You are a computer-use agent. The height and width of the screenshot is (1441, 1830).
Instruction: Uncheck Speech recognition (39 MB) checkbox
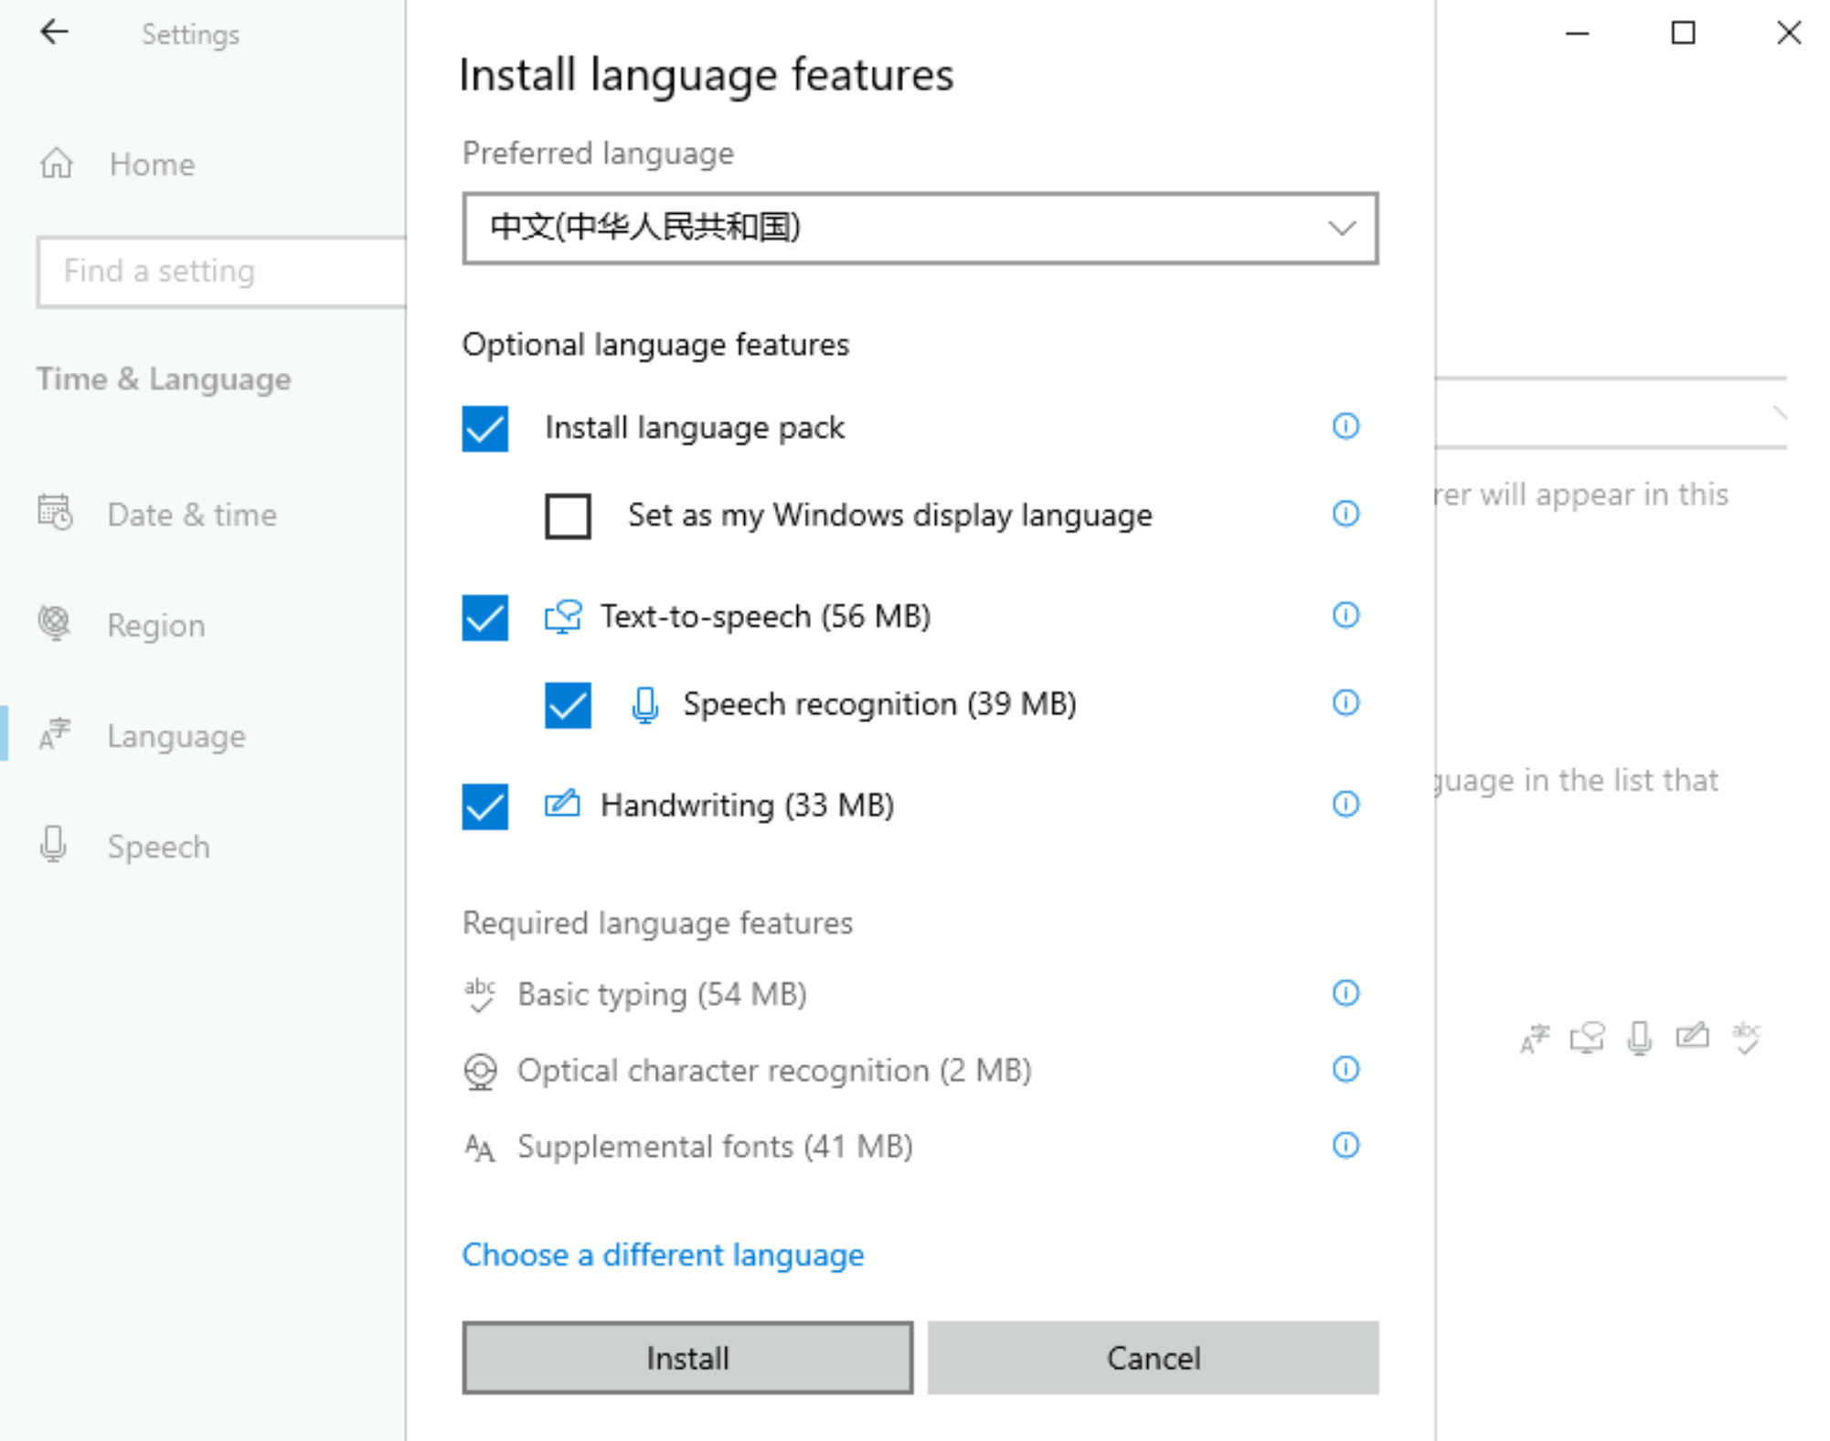(569, 706)
